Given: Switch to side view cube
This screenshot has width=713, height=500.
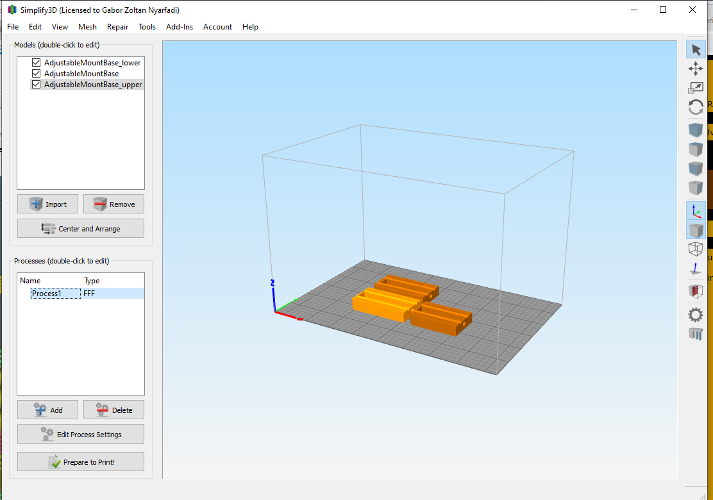Looking at the screenshot, I should [x=696, y=188].
